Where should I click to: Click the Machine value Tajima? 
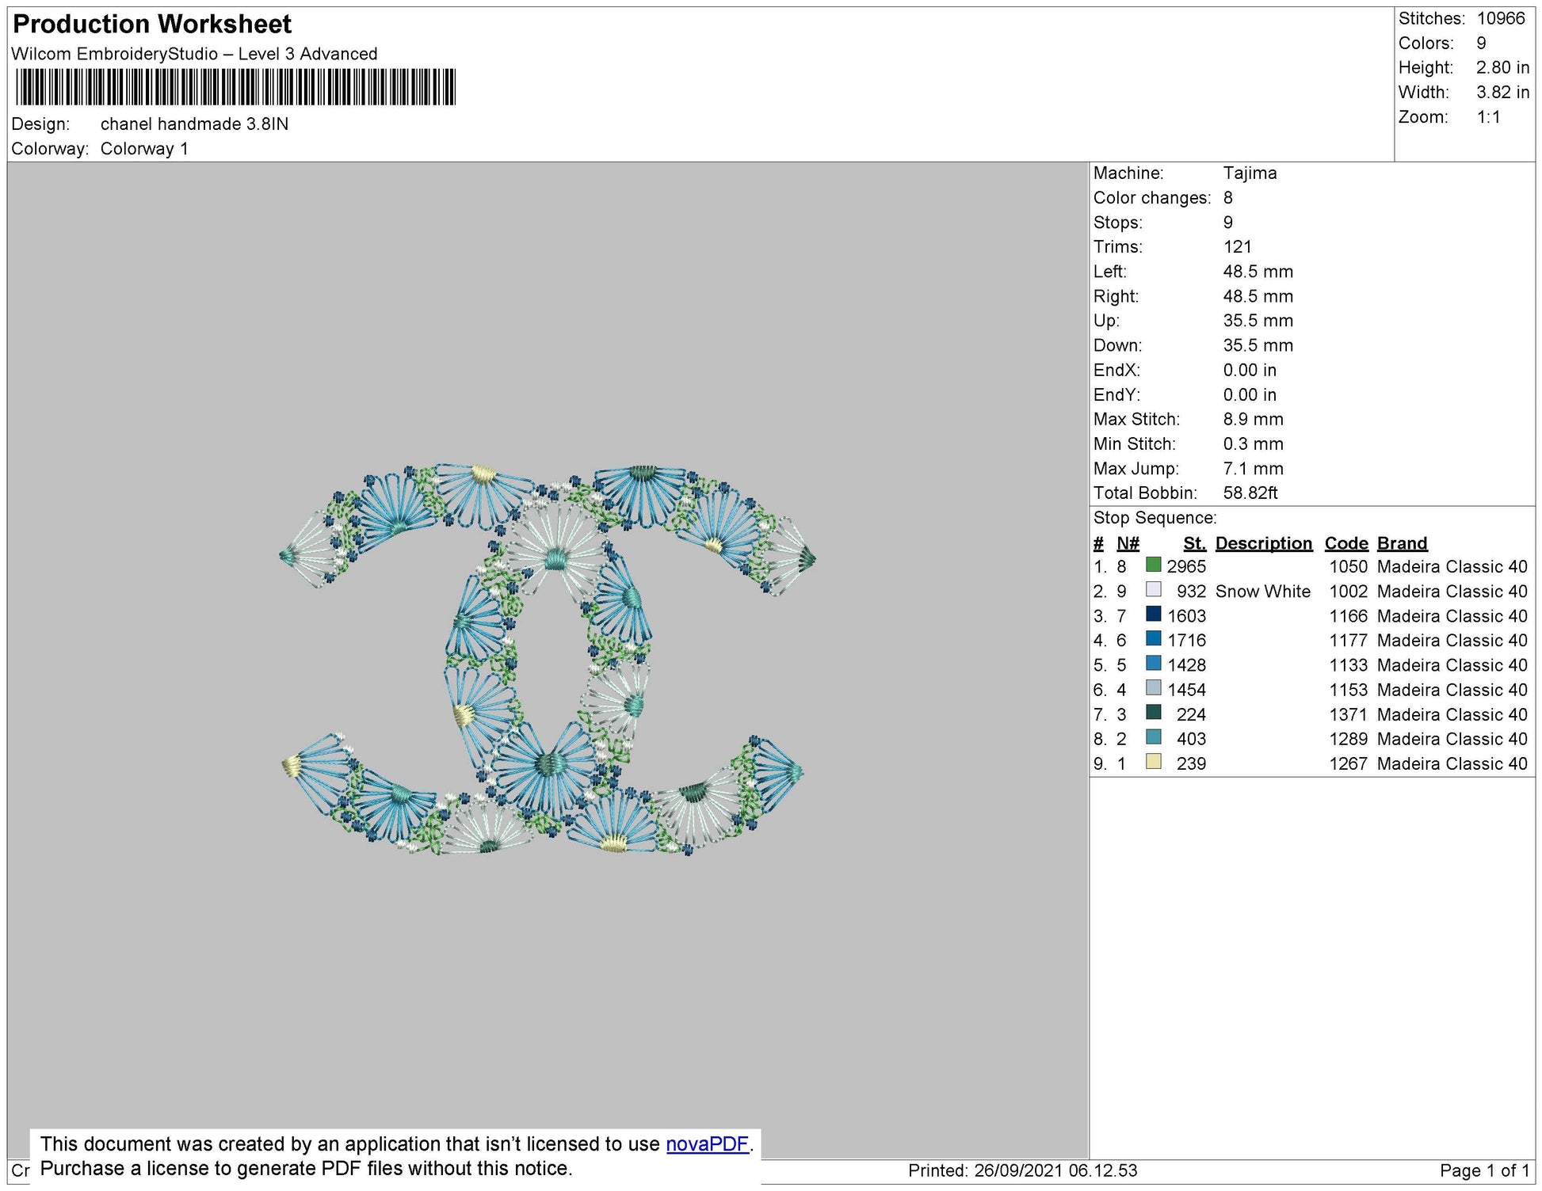[1250, 173]
